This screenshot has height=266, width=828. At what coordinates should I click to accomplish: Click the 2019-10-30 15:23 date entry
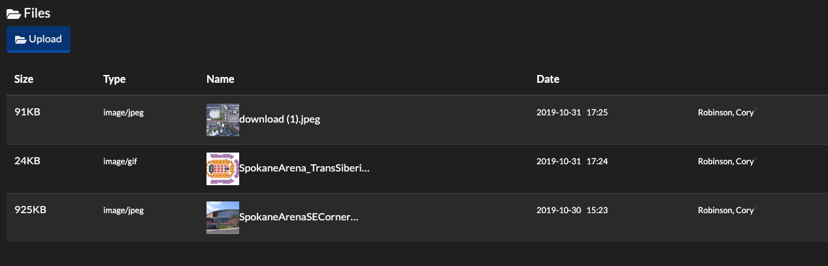pyautogui.click(x=572, y=210)
